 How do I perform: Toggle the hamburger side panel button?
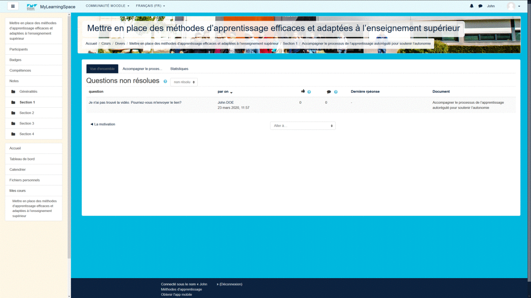(13, 6)
